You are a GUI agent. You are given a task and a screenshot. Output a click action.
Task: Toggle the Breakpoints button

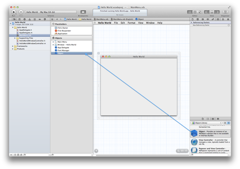coord(83,12)
